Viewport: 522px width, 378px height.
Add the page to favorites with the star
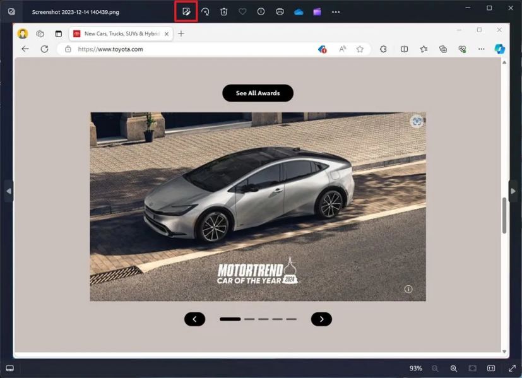click(x=360, y=49)
